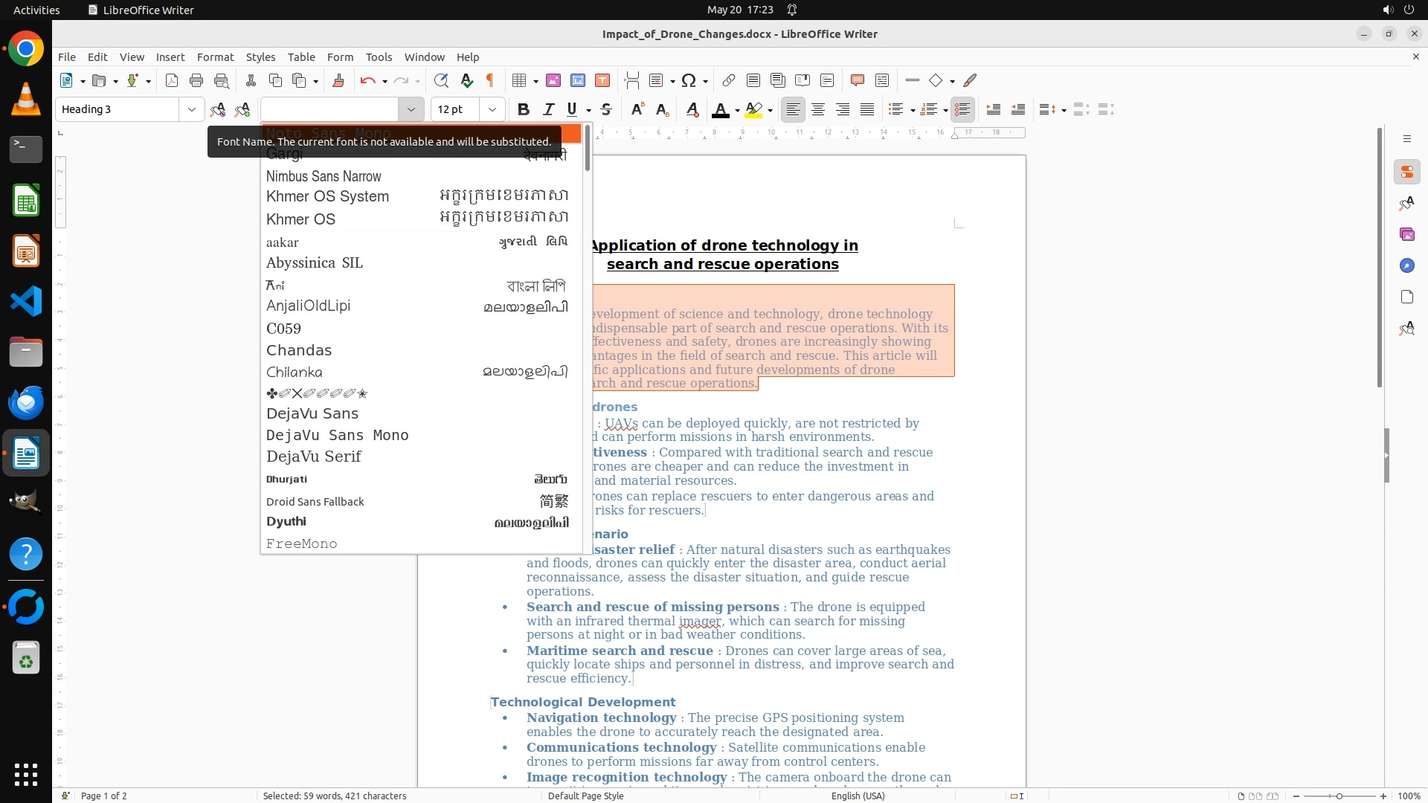Screen dimensions: 1428x803
Task: Expand the Heading 3 paragraph style dropdown
Action: 191,109
